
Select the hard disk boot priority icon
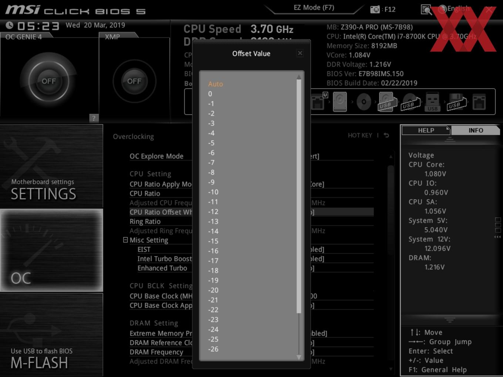[x=340, y=102]
